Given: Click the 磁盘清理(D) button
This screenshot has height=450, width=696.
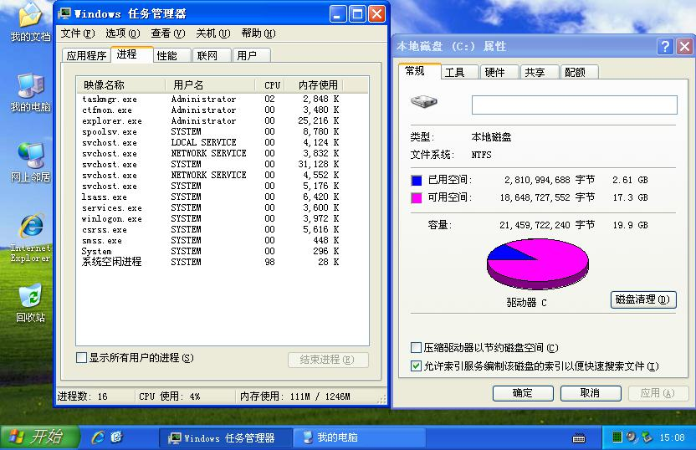Looking at the screenshot, I should (642, 299).
